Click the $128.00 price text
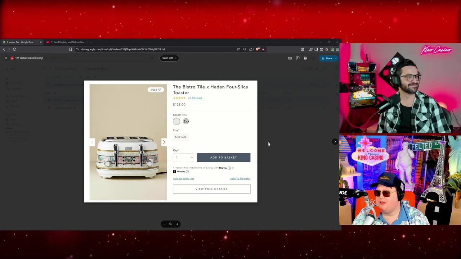This screenshot has height=259, width=461. click(x=179, y=104)
